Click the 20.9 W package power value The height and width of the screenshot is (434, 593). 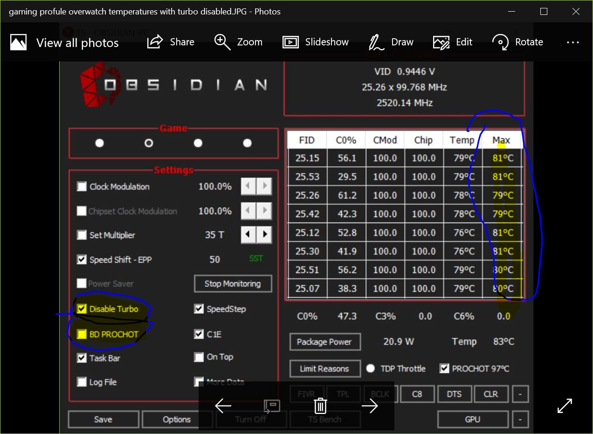(399, 342)
